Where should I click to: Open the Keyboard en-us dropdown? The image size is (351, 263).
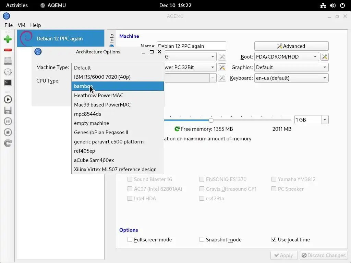[291, 78]
